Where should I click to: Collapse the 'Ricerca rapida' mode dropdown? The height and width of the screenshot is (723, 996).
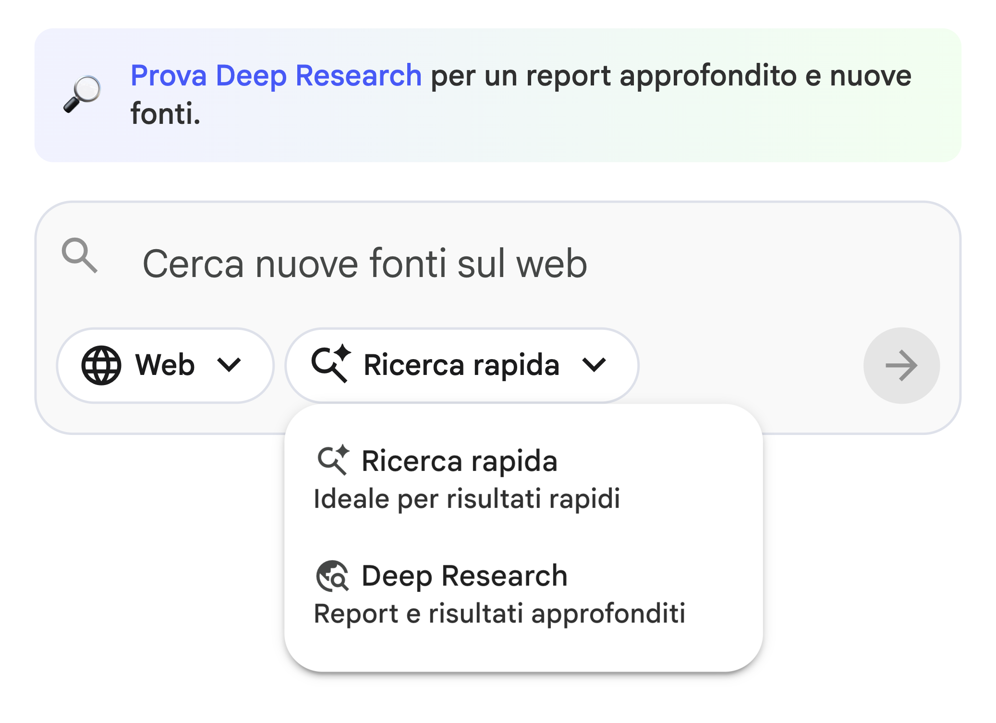pos(461,365)
